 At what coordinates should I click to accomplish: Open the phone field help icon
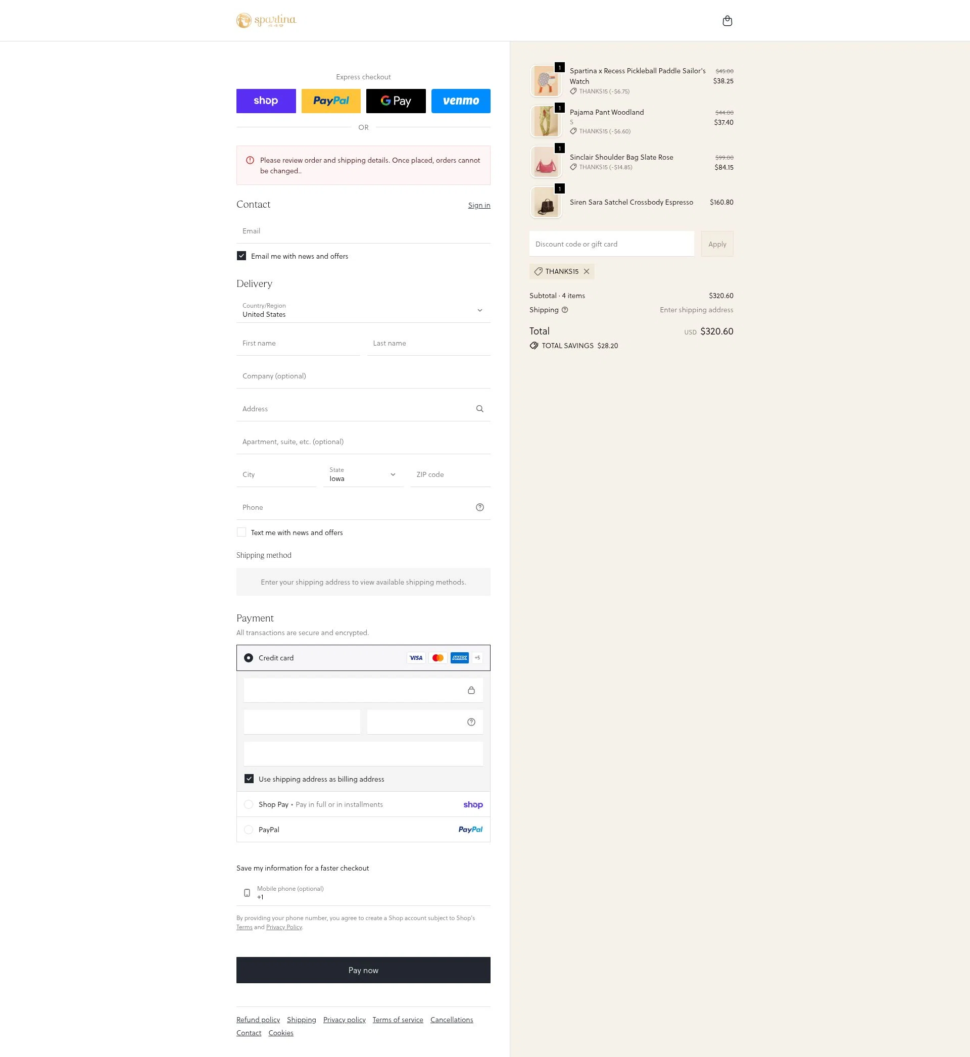click(x=479, y=507)
